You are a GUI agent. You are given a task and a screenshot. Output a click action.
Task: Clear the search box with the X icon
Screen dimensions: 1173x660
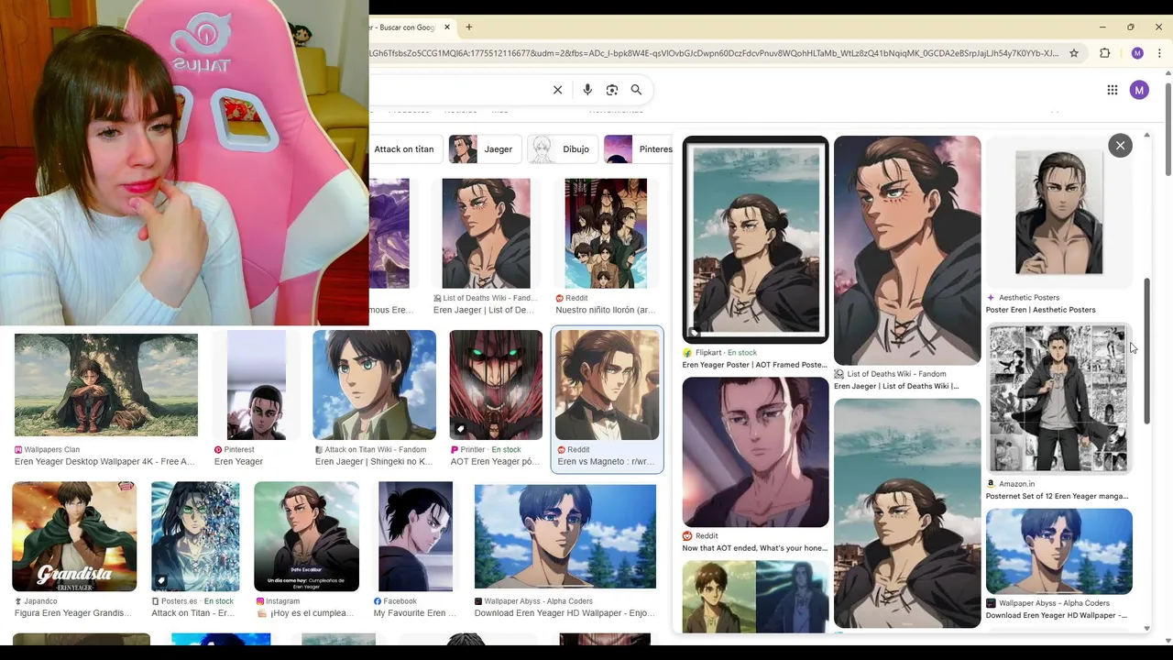click(557, 90)
